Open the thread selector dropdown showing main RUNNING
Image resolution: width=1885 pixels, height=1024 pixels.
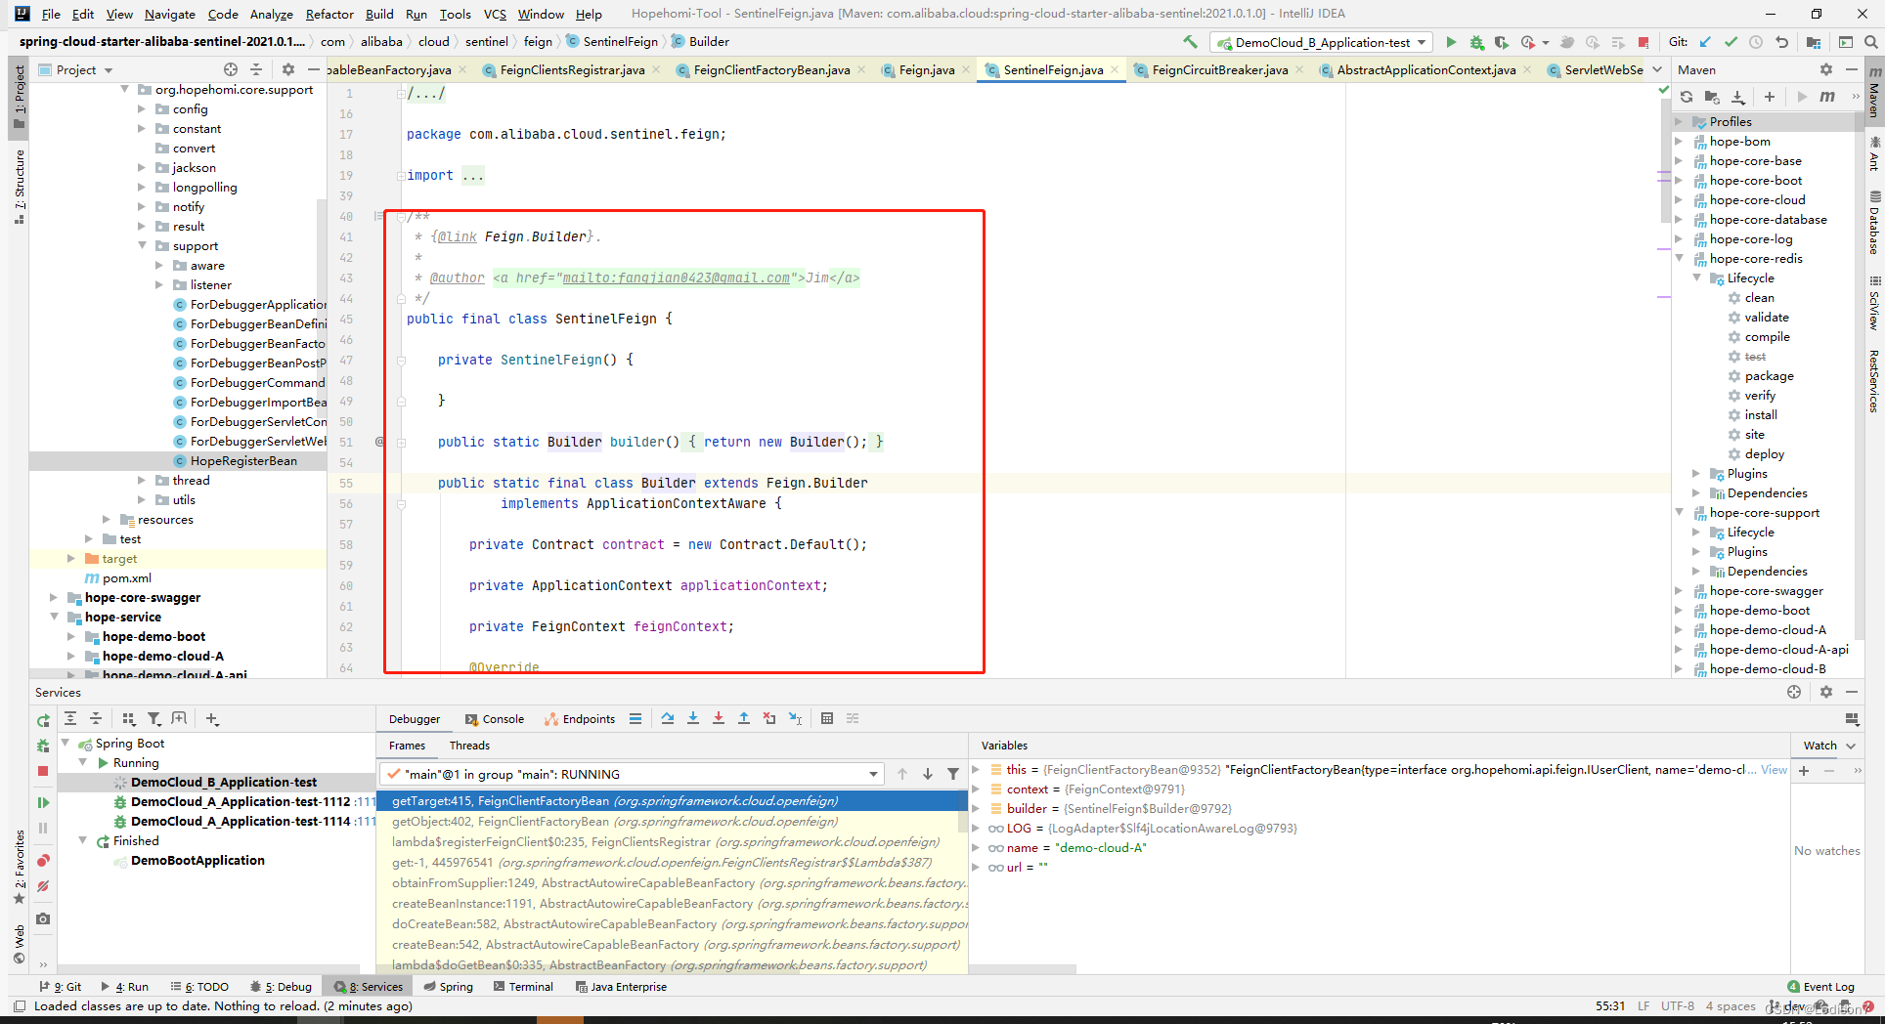click(632, 774)
